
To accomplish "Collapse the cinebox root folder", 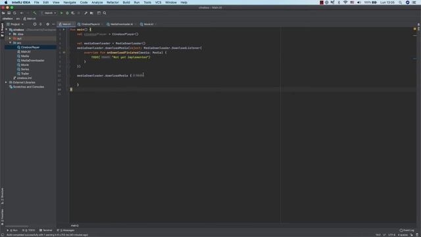I will [x=7, y=30].
